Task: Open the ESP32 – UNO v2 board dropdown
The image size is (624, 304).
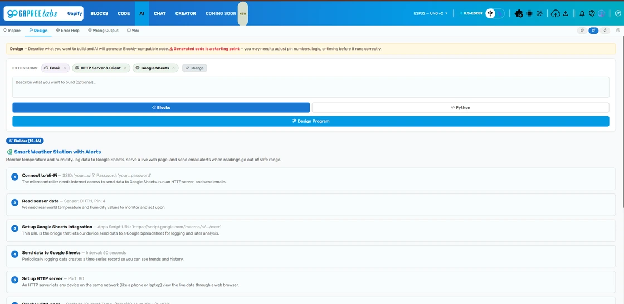Action: click(x=431, y=13)
